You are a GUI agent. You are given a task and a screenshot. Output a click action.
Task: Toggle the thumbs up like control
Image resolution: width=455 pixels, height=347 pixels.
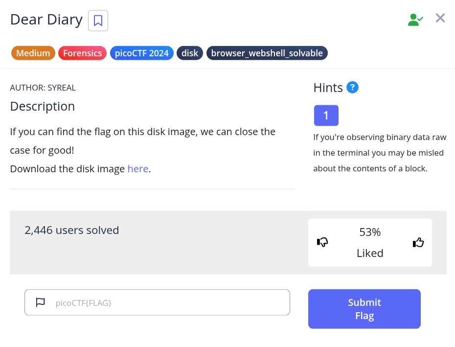(418, 242)
